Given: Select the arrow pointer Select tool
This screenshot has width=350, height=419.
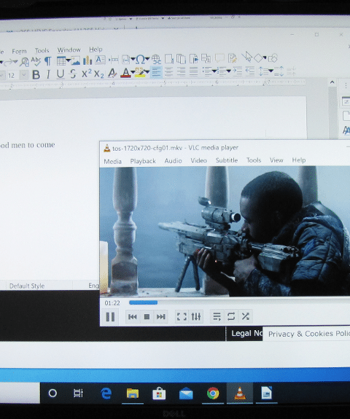Looking at the screenshot, I should click(x=246, y=57).
